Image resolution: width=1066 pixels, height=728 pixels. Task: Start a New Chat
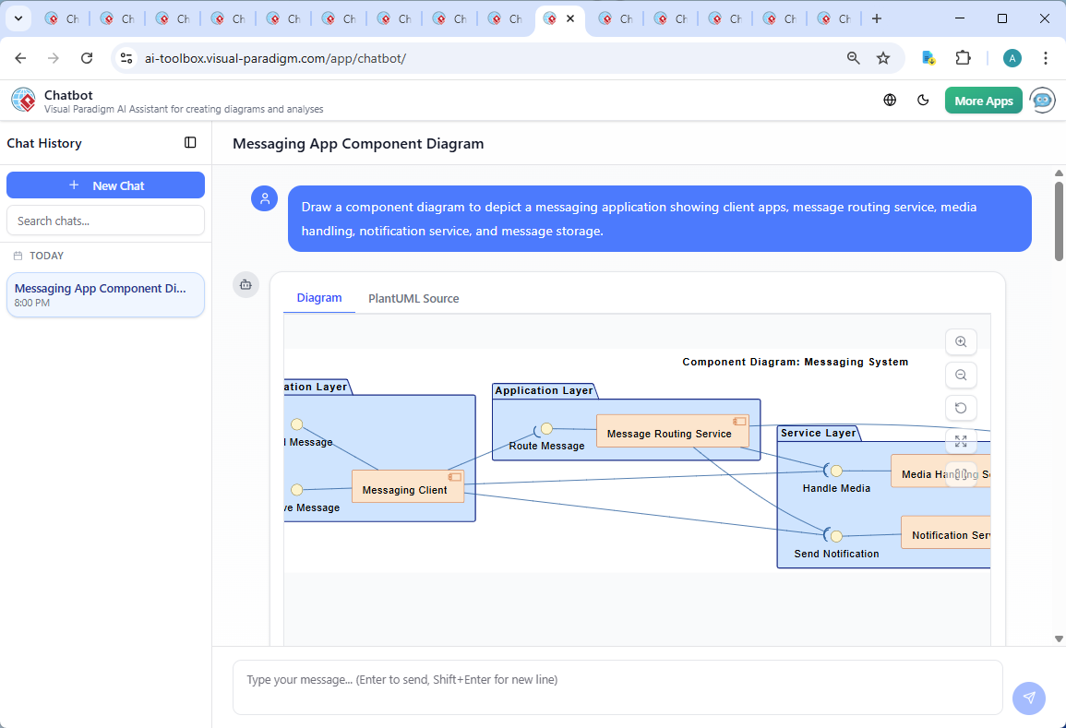coord(105,185)
